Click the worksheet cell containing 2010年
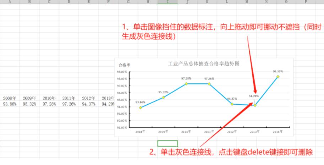The height and width of the screenshot is (165, 324). point(49,98)
